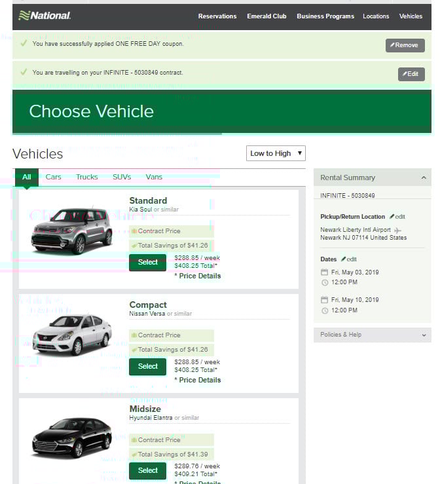Open the Reservations menu

217,16
